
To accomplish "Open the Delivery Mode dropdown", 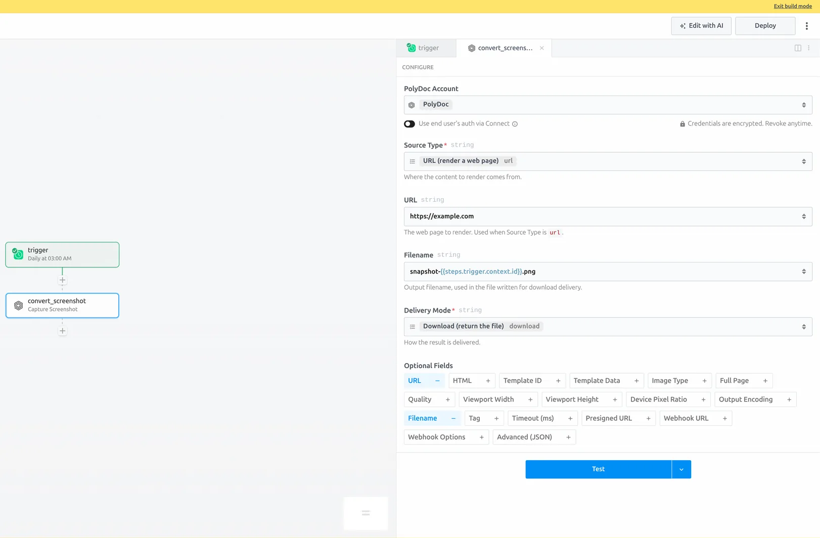I will 608,327.
